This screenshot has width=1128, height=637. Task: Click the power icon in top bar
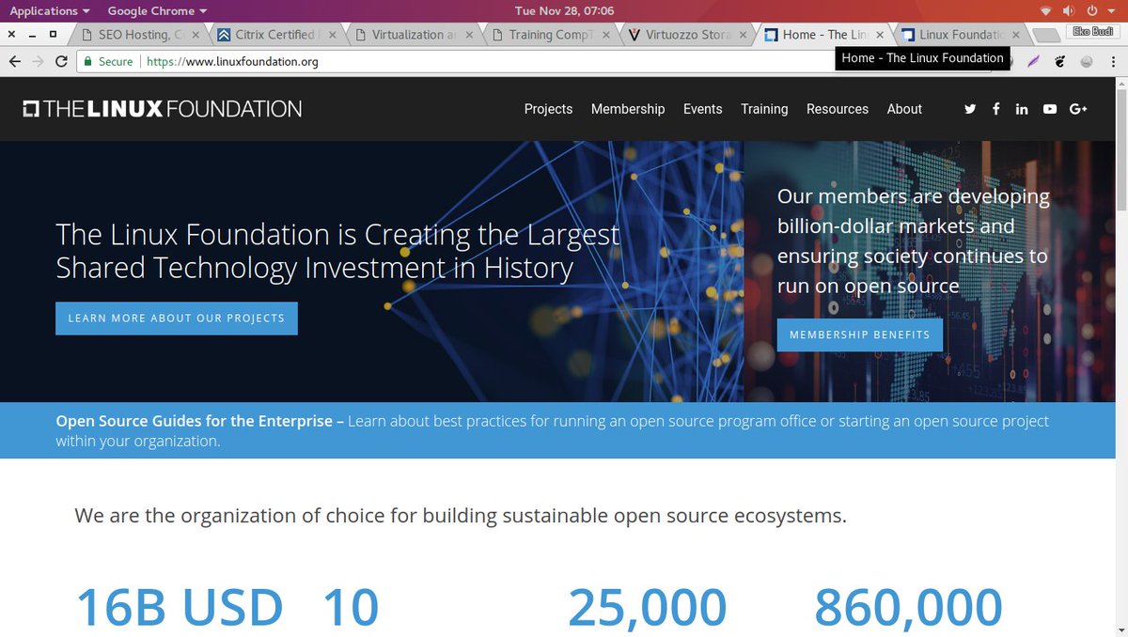(x=1091, y=10)
